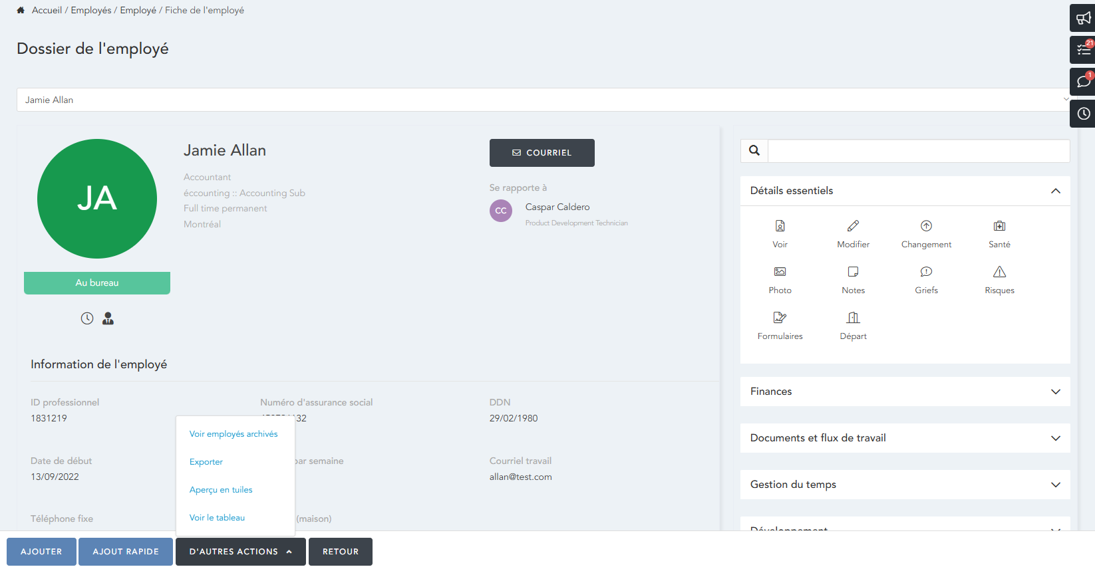Screen dimensions: 1095x571
Task: Open the Formulaires icon
Action: 780,318
